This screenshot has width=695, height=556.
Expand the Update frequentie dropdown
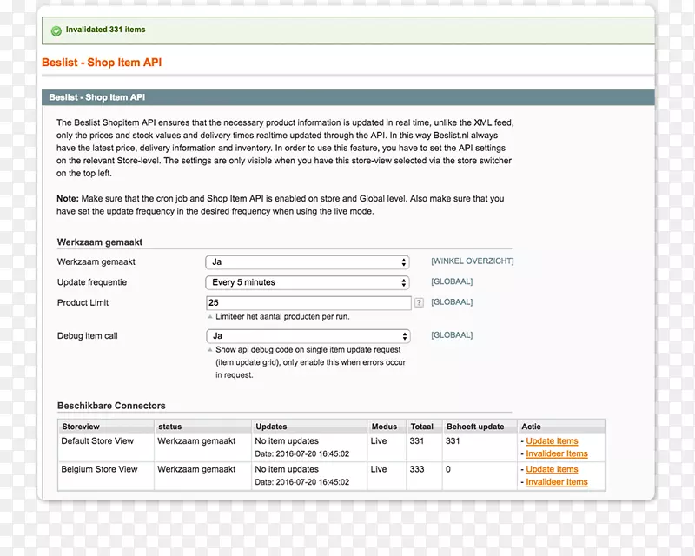tap(308, 282)
